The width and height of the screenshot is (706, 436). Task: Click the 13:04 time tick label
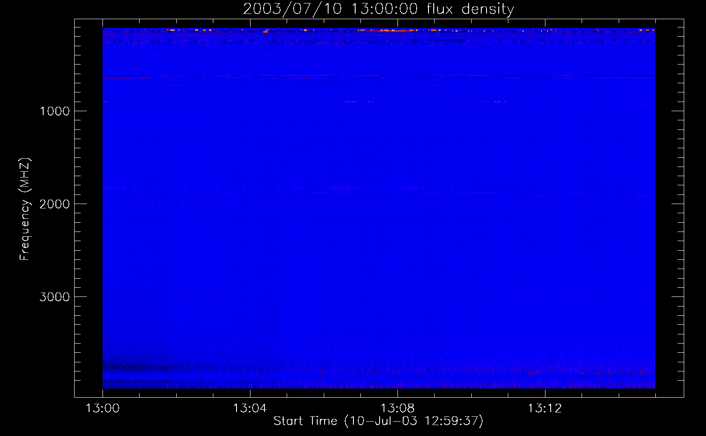click(x=250, y=409)
